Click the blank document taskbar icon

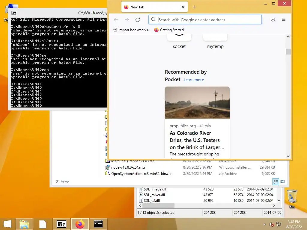[43, 224]
